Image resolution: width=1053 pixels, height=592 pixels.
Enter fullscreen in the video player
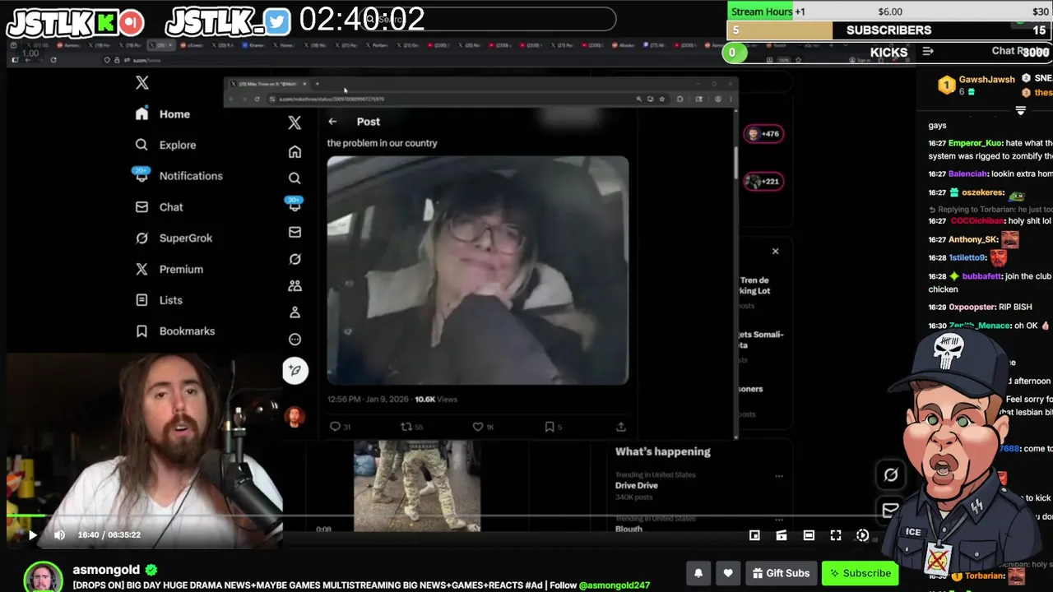coord(836,535)
